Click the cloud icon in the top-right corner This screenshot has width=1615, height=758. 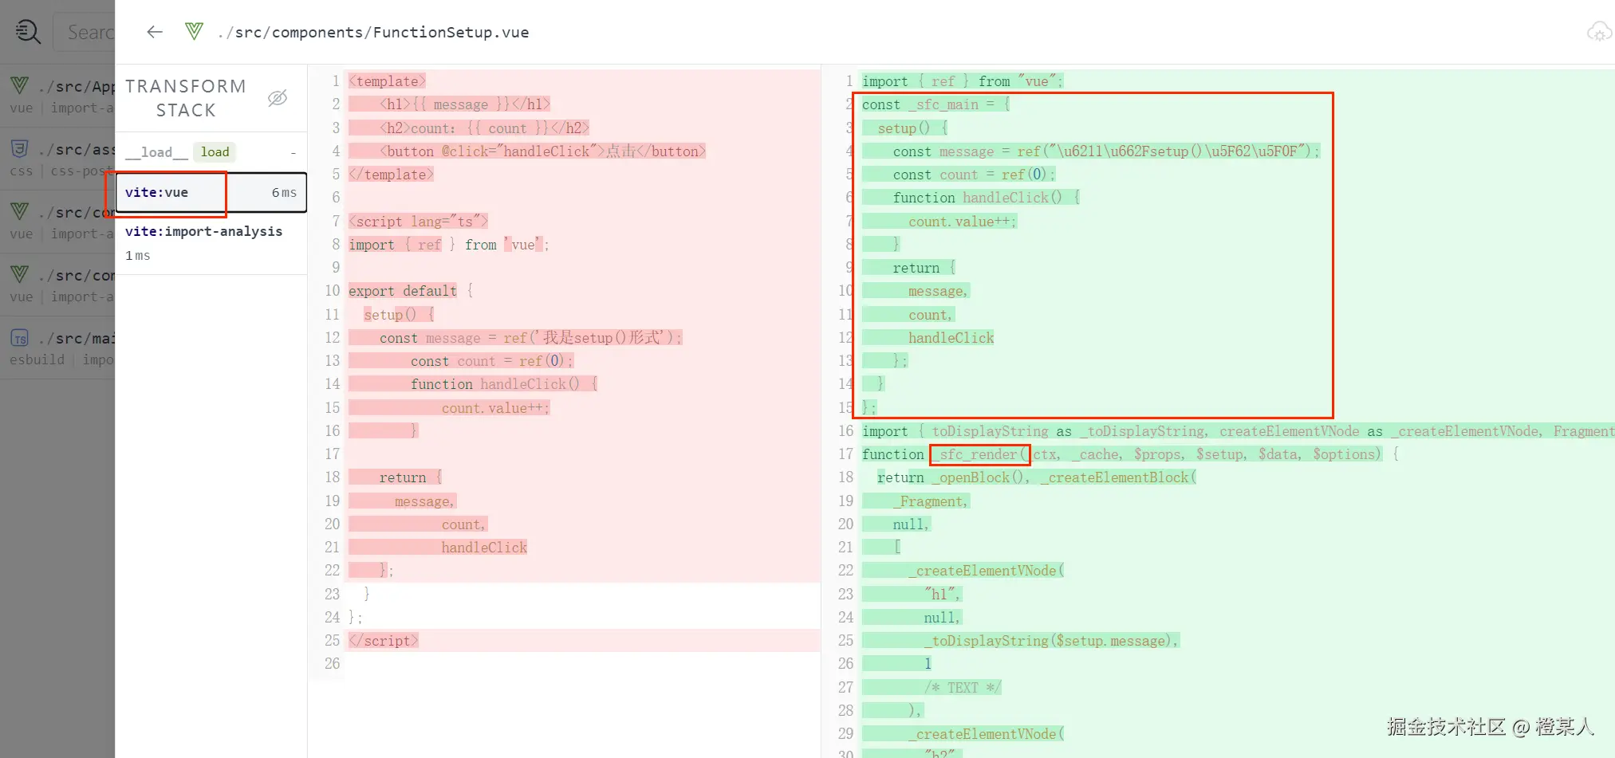pyautogui.click(x=1599, y=32)
